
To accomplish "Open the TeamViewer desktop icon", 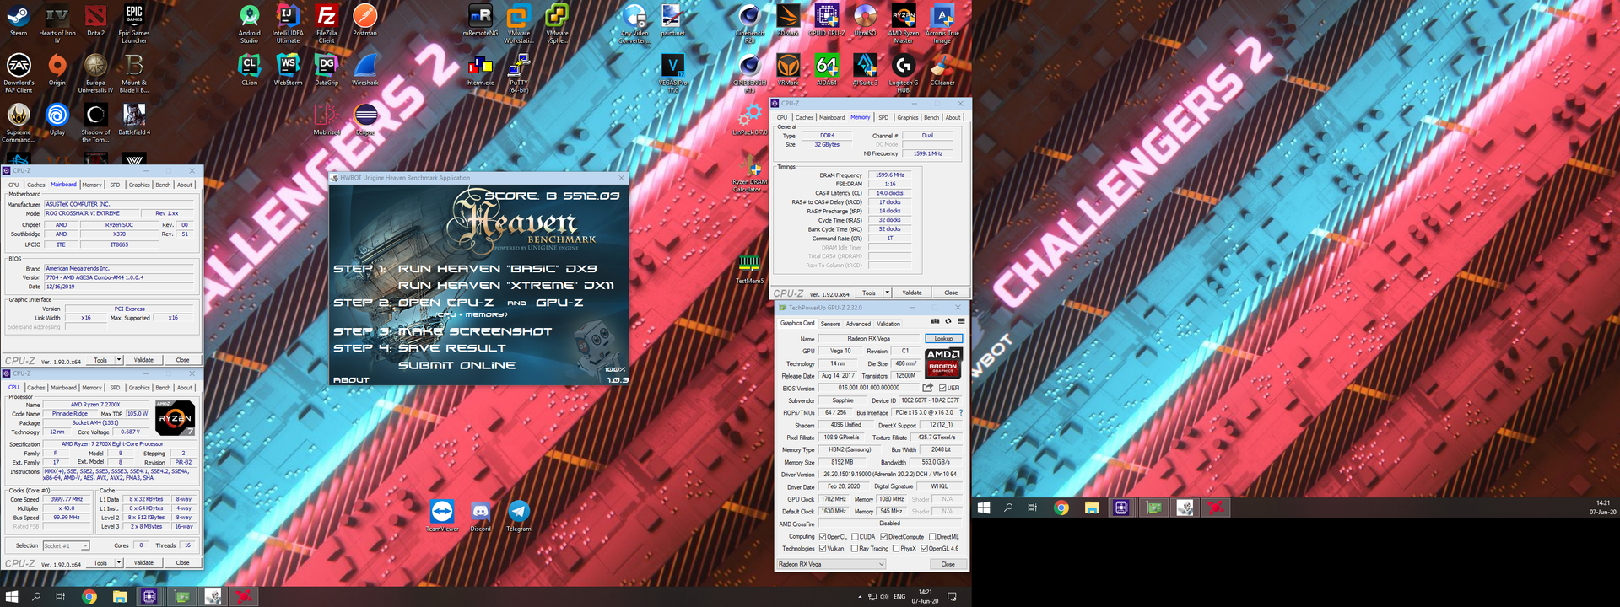I will point(441,516).
